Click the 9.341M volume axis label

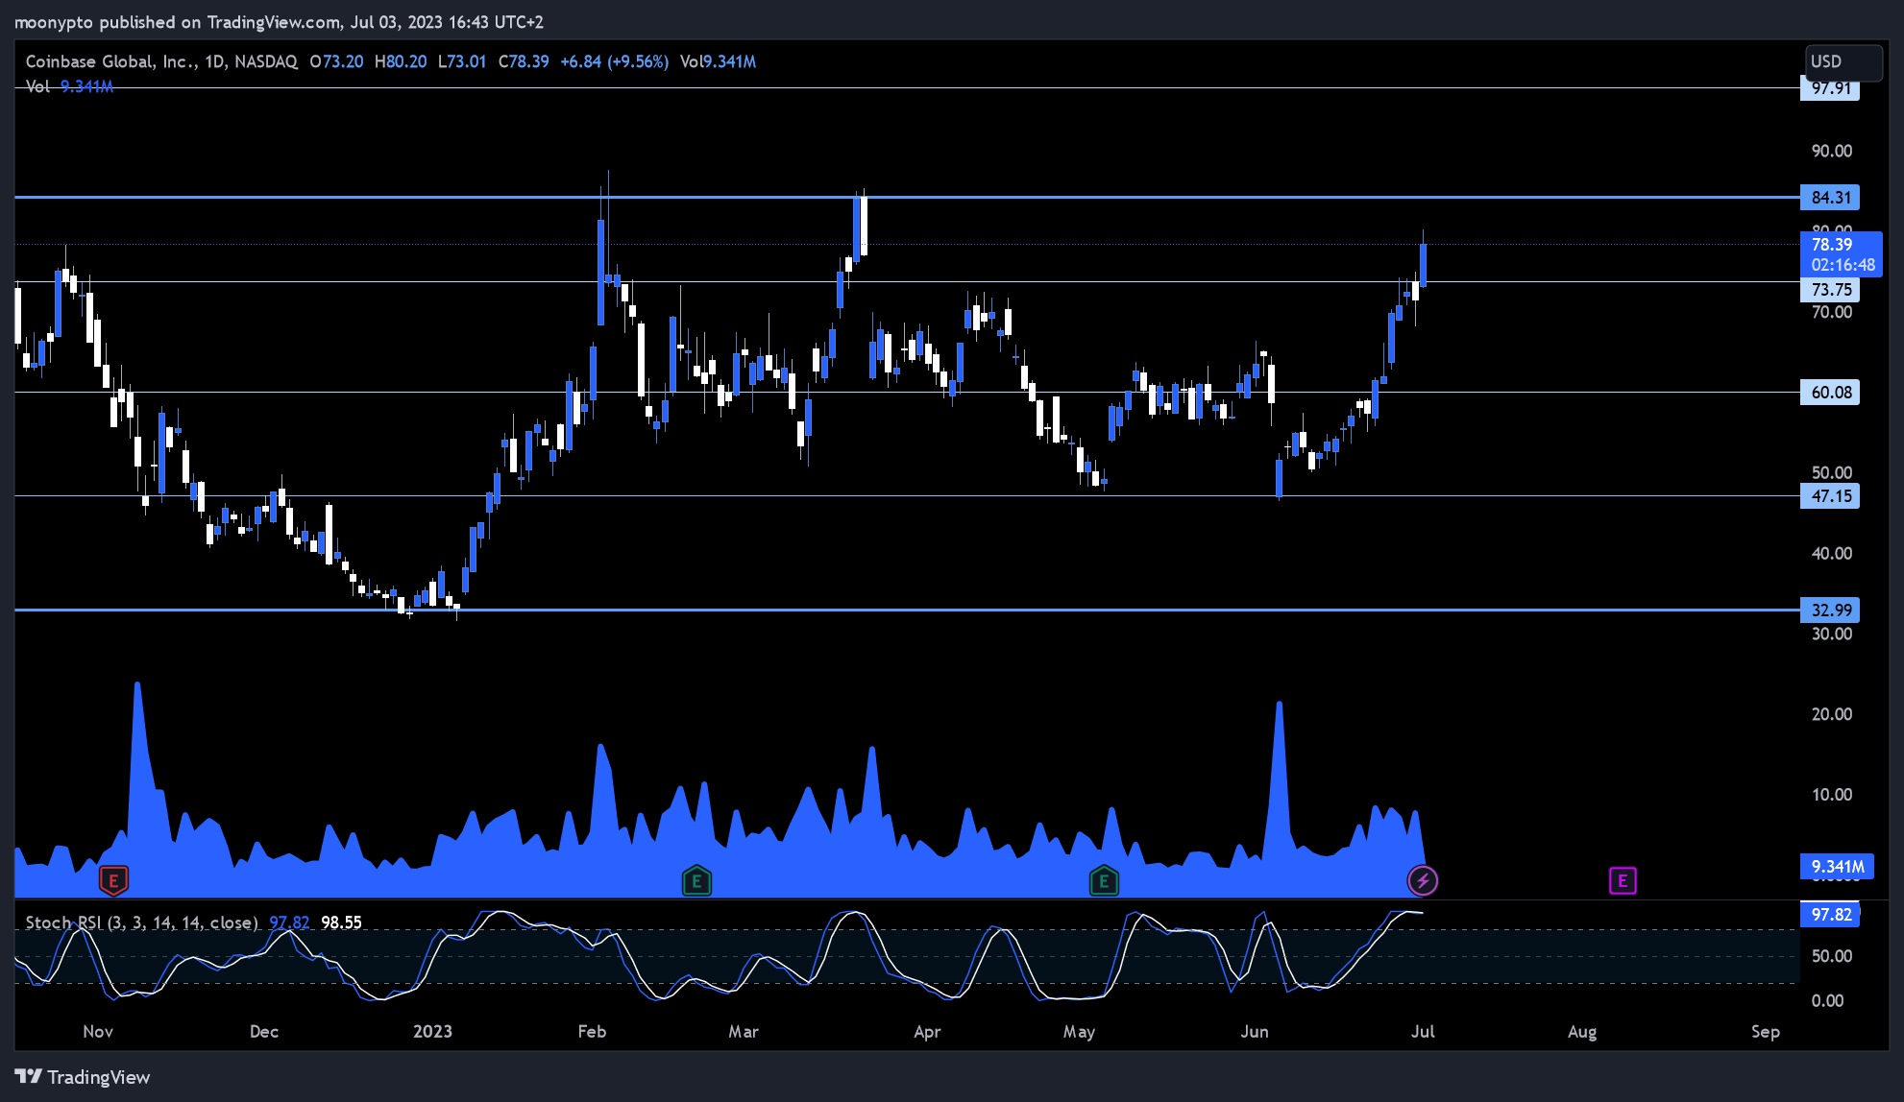[1837, 867]
